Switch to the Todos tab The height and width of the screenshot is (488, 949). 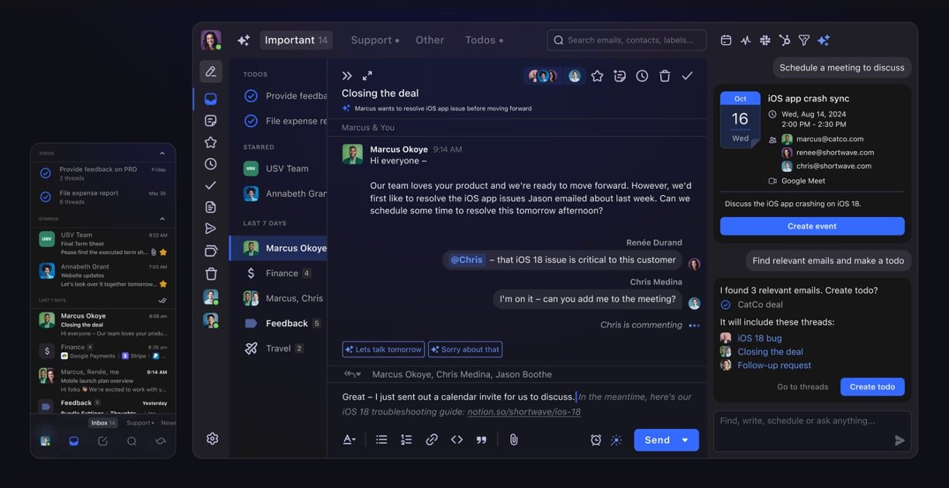pos(483,40)
